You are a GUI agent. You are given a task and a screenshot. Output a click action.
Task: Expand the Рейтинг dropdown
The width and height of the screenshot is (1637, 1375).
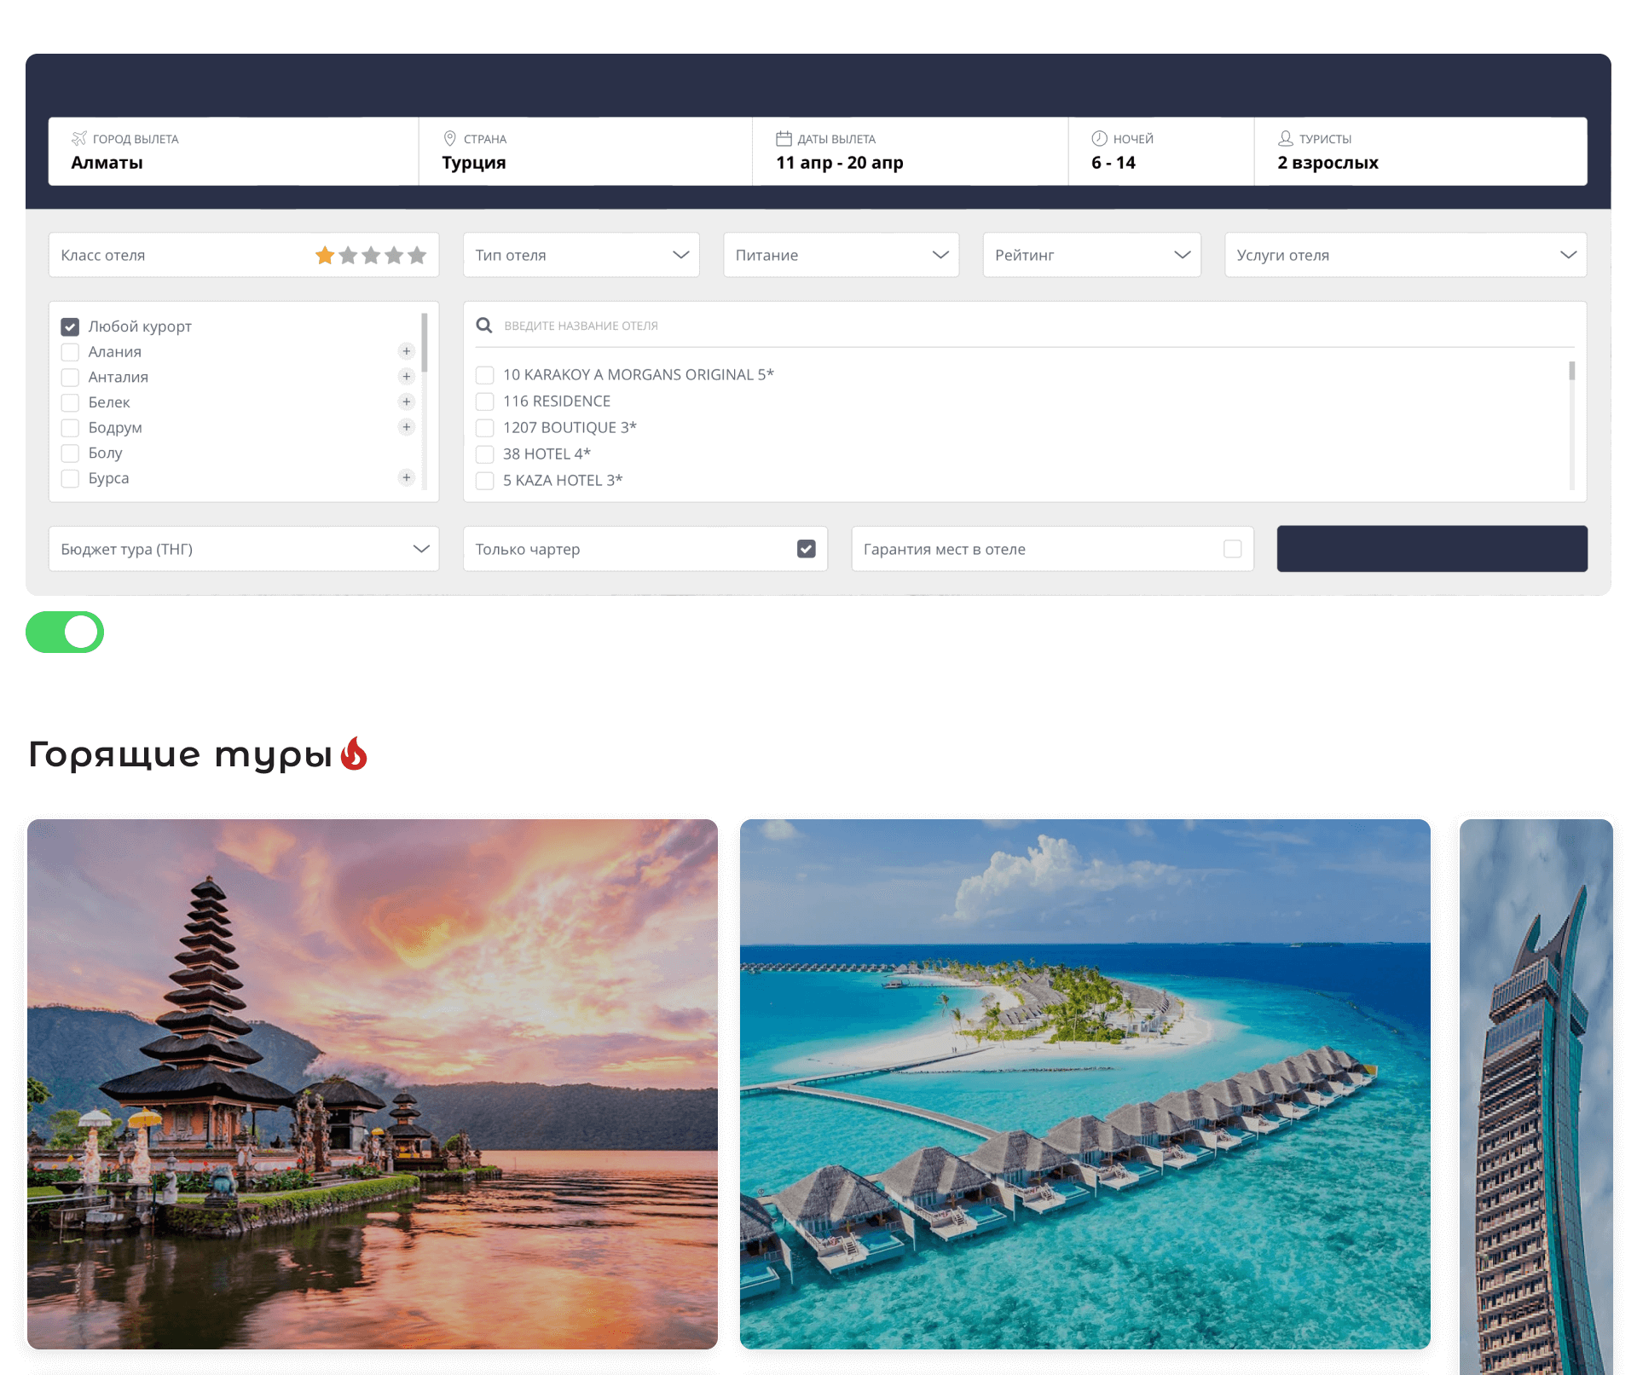(x=1092, y=255)
